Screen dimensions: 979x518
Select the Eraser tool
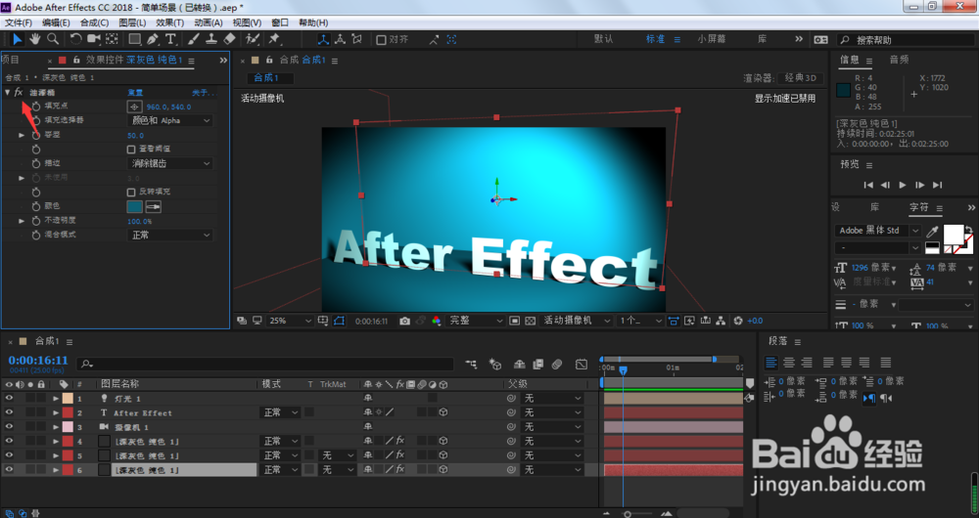tap(230, 39)
